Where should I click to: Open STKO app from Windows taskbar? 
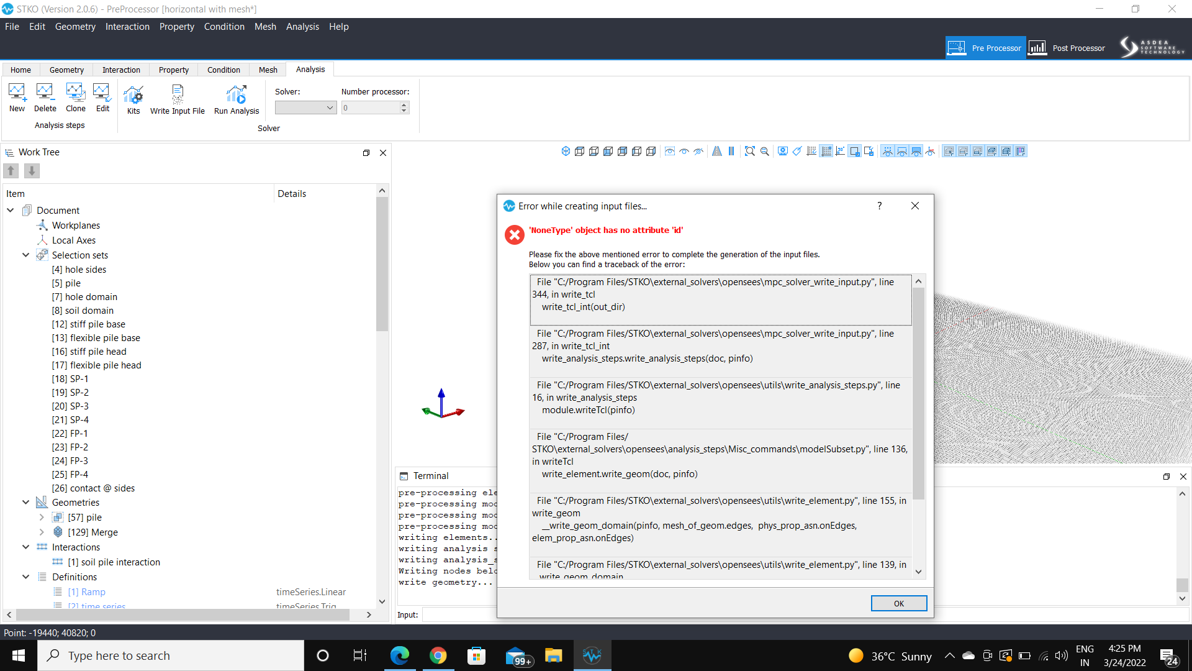(x=592, y=655)
